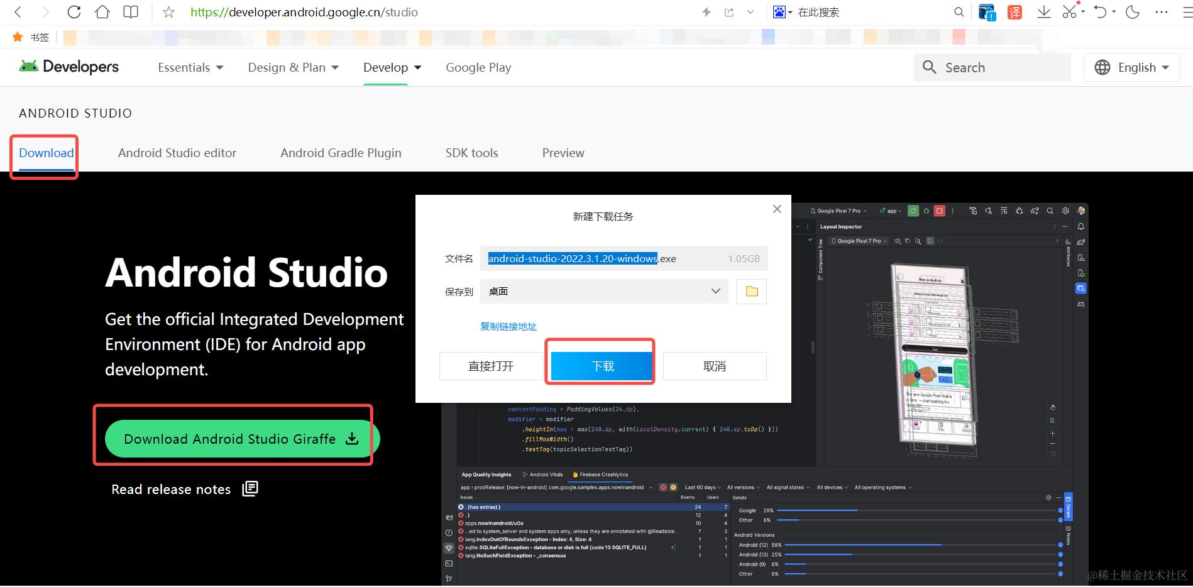Viewport: 1193px width, 587px height.
Task: Open the Baidu paw search engine selector
Action: click(x=782, y=12)
